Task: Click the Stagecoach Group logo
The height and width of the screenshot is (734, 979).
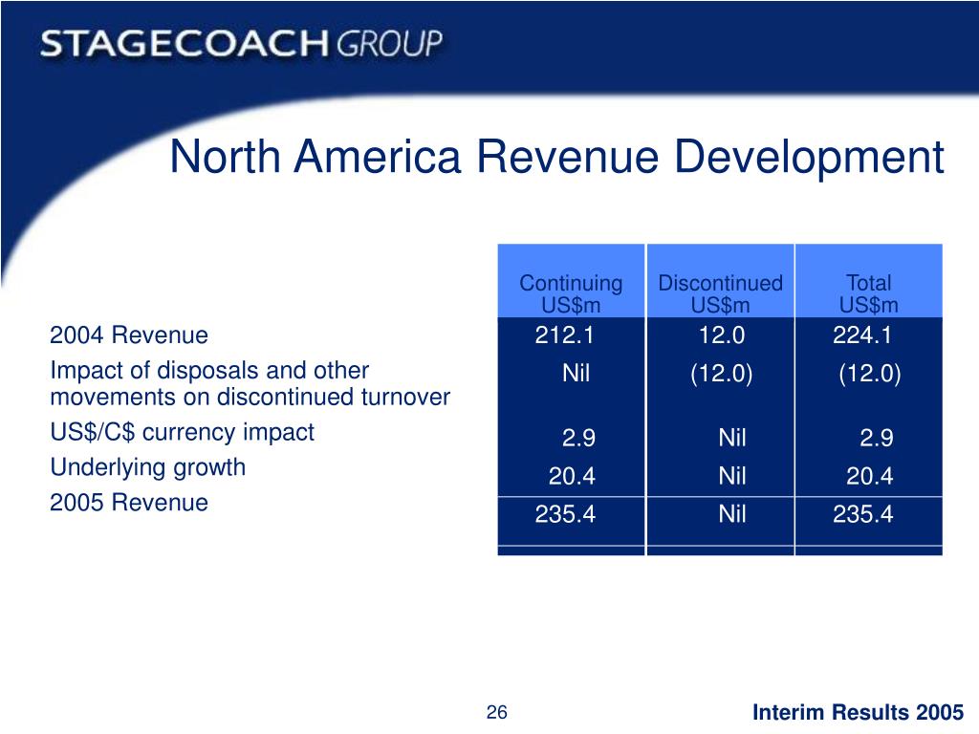Action: tap(241, 44)
